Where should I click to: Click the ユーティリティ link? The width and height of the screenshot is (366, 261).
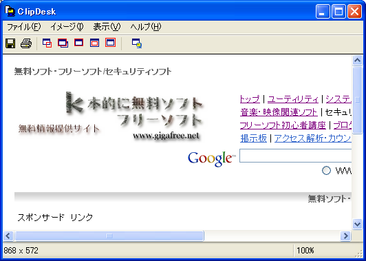tap(293, 99)
